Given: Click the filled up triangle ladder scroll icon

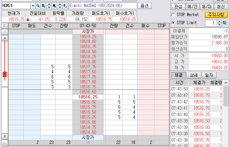Looking at the screenshot, I should 5,38.
